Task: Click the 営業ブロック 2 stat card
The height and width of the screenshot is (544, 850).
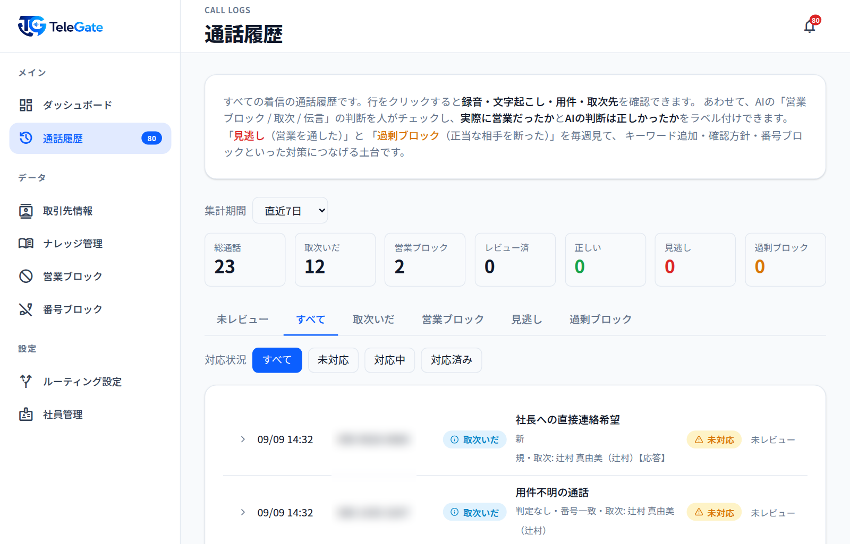Action: [425, 260]
